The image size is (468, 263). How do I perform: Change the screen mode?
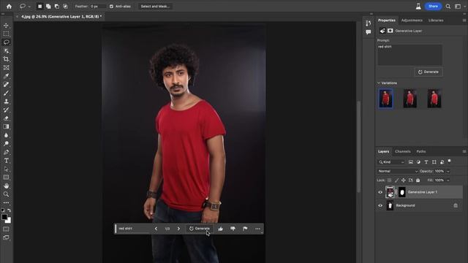point(6,237)
